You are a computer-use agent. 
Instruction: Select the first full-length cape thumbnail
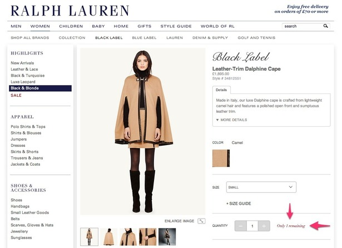[x=89, y=237]
